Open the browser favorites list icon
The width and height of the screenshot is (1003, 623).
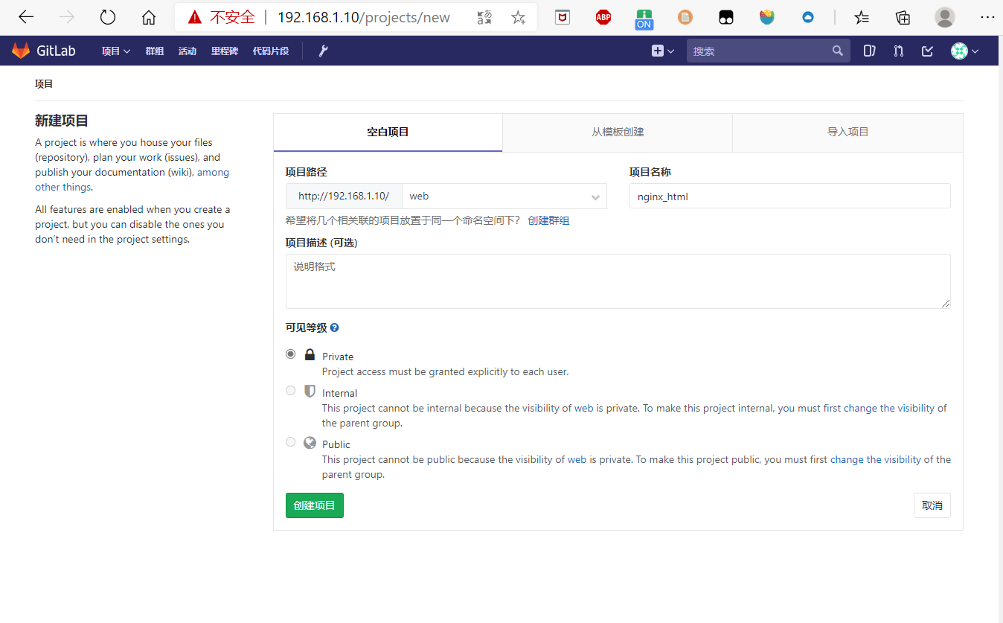862,17
